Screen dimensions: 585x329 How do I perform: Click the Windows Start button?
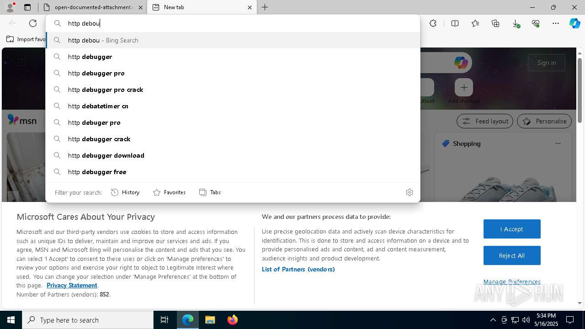pos(11,320)
